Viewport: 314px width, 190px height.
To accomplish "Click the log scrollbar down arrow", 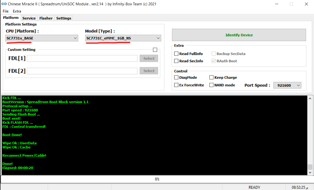I will tap(310, 172).
